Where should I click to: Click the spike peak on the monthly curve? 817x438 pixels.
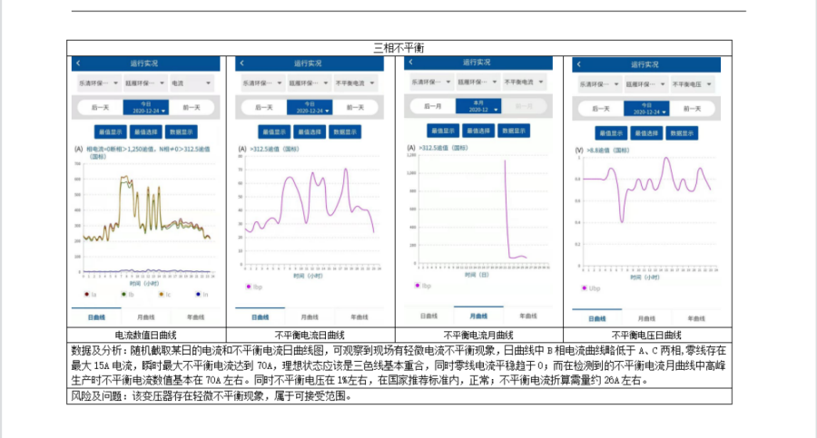point(506,161)
